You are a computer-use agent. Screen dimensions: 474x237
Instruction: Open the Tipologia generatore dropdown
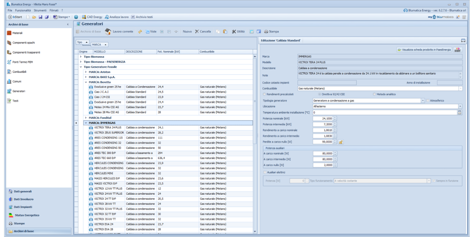(x=423, y=101)
